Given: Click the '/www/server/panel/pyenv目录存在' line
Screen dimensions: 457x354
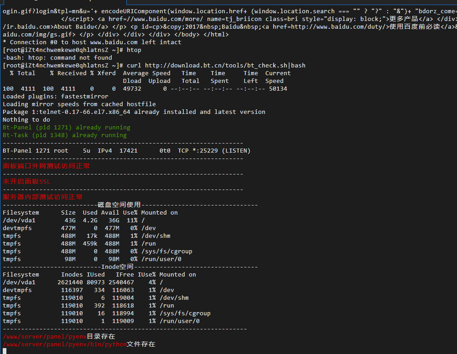Looking at the screenshot, I should point(59,337).
